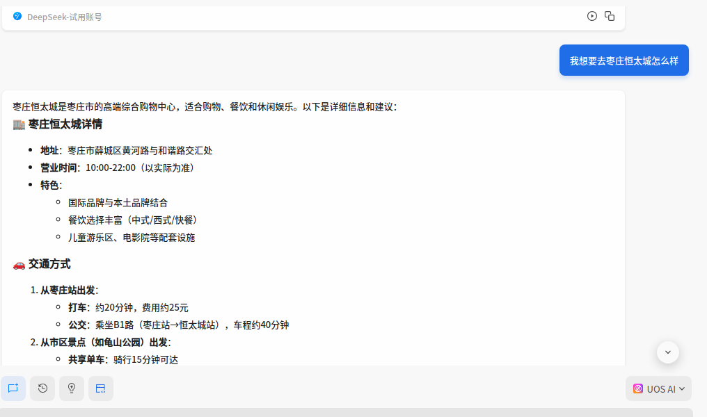Click the line 共享单车：骑行15分钟可达
This screenshot has width=707, height=417.
point(124,360)
